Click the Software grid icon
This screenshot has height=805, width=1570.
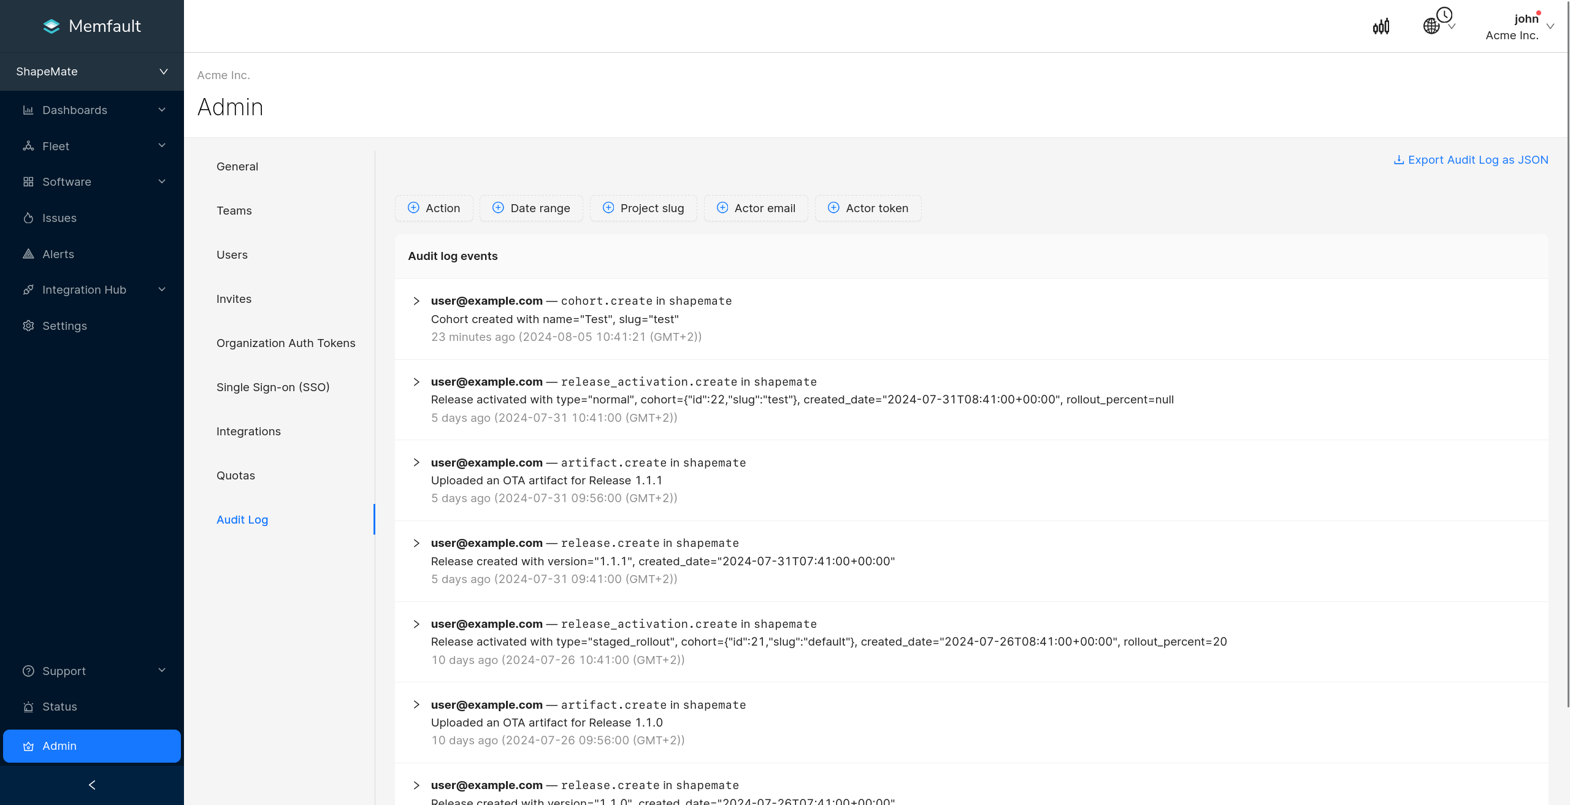tap(29, 181)
